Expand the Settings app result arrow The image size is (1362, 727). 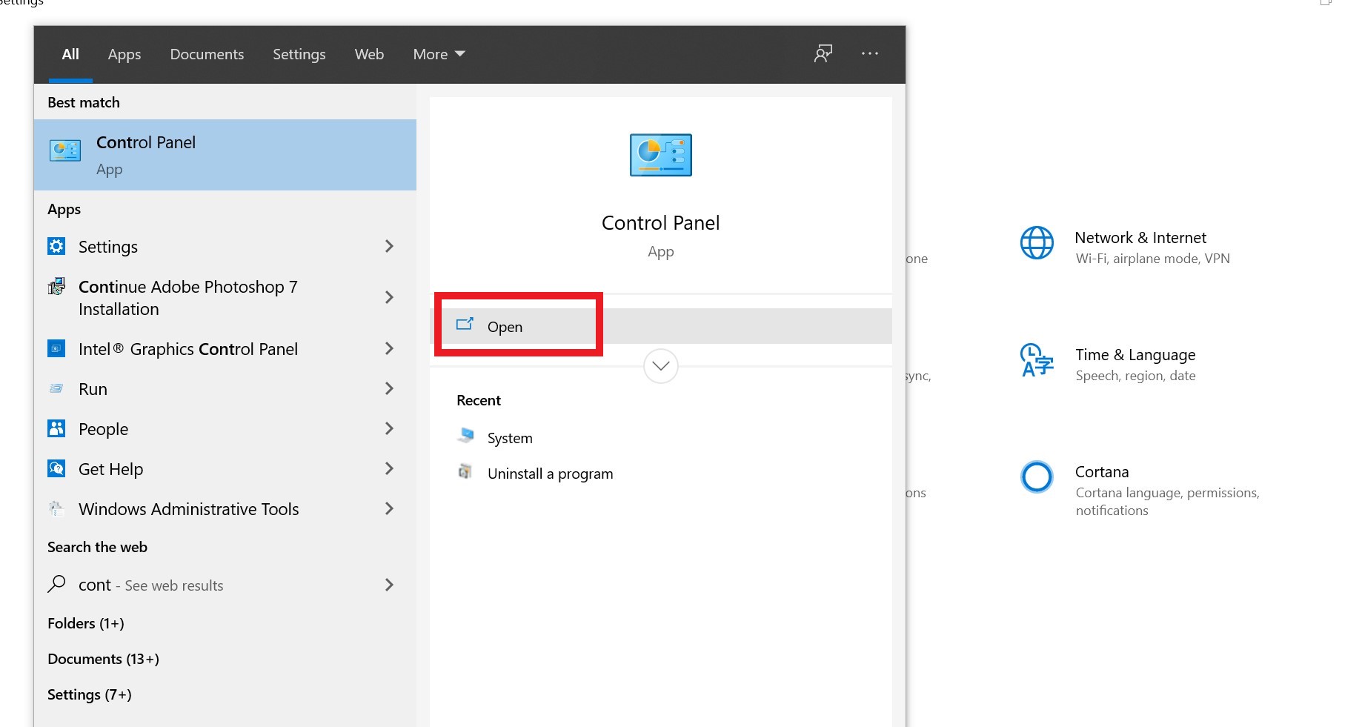(389, 246)
